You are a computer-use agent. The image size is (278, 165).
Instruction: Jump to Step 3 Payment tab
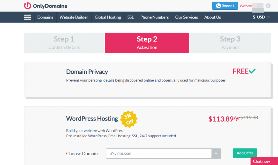[x=230, y=43]
